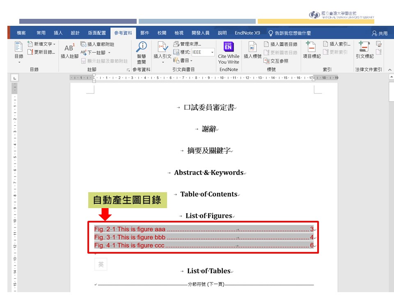Click the Fig. 4-1 This is figure ccc entry
This screenshot has width=394, height=295.
[204, 245]
